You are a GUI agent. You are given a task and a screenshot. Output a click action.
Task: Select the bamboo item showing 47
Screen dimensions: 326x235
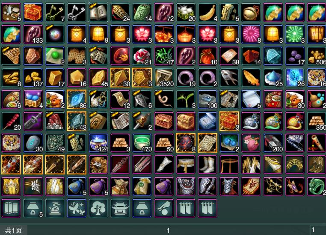point(164,56)
